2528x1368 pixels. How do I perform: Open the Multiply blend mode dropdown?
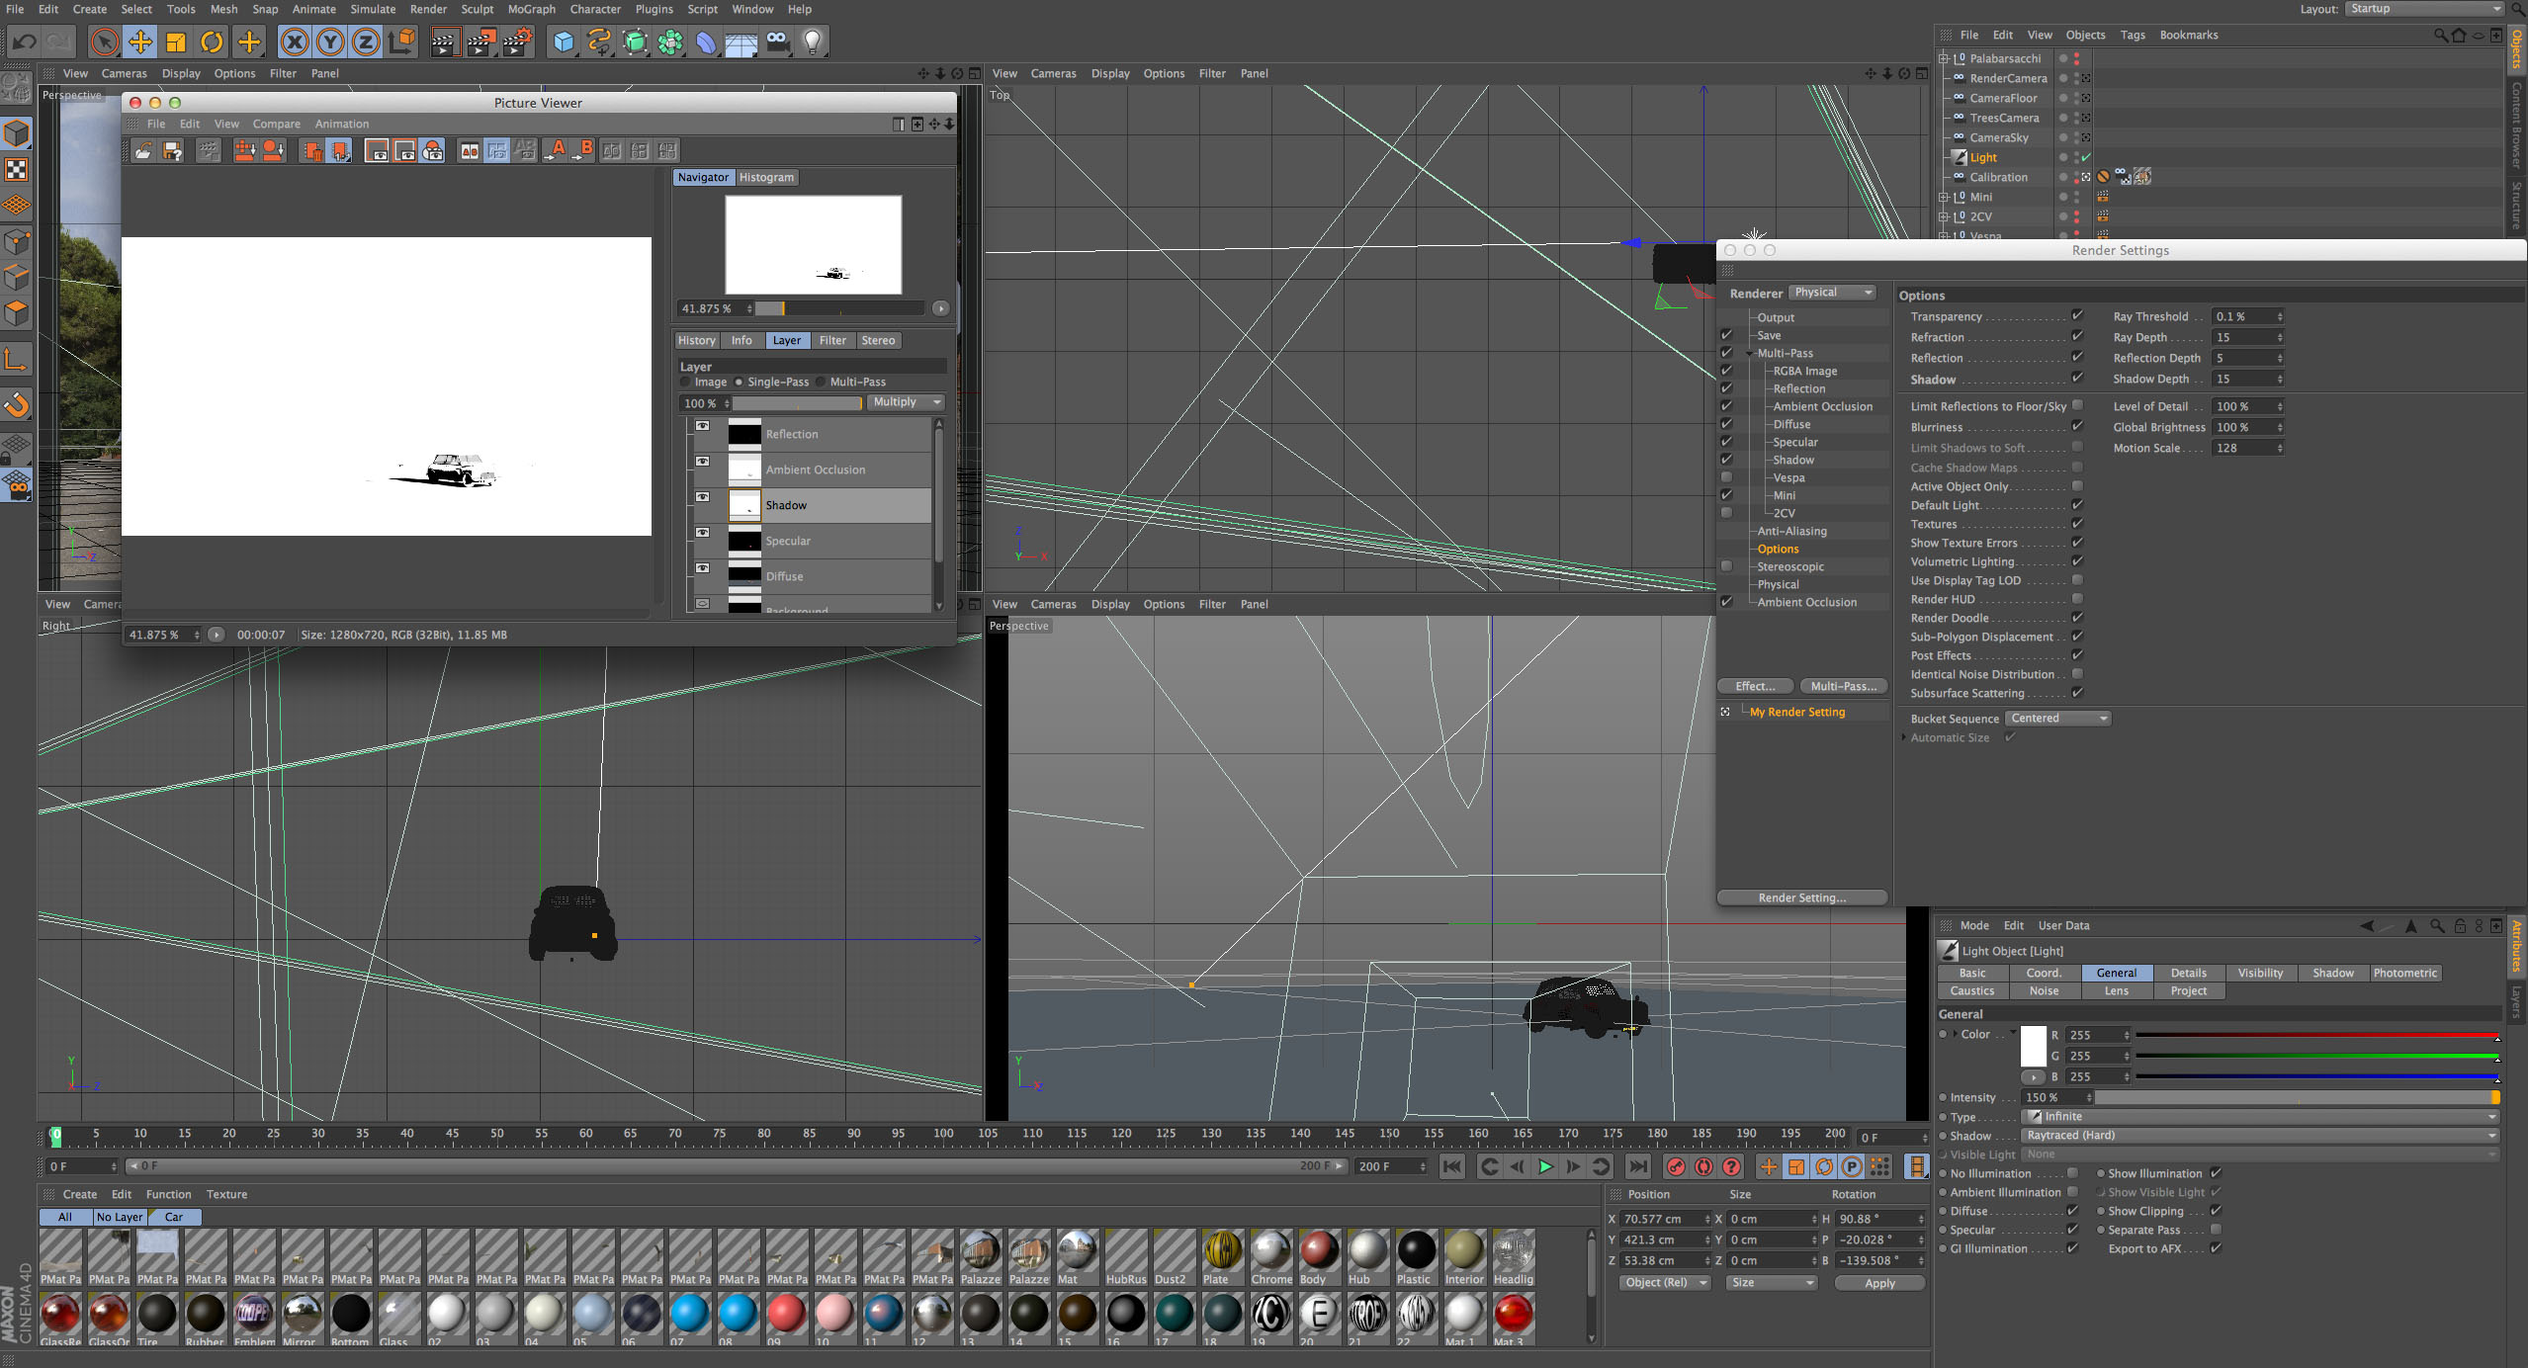(906, 402)
